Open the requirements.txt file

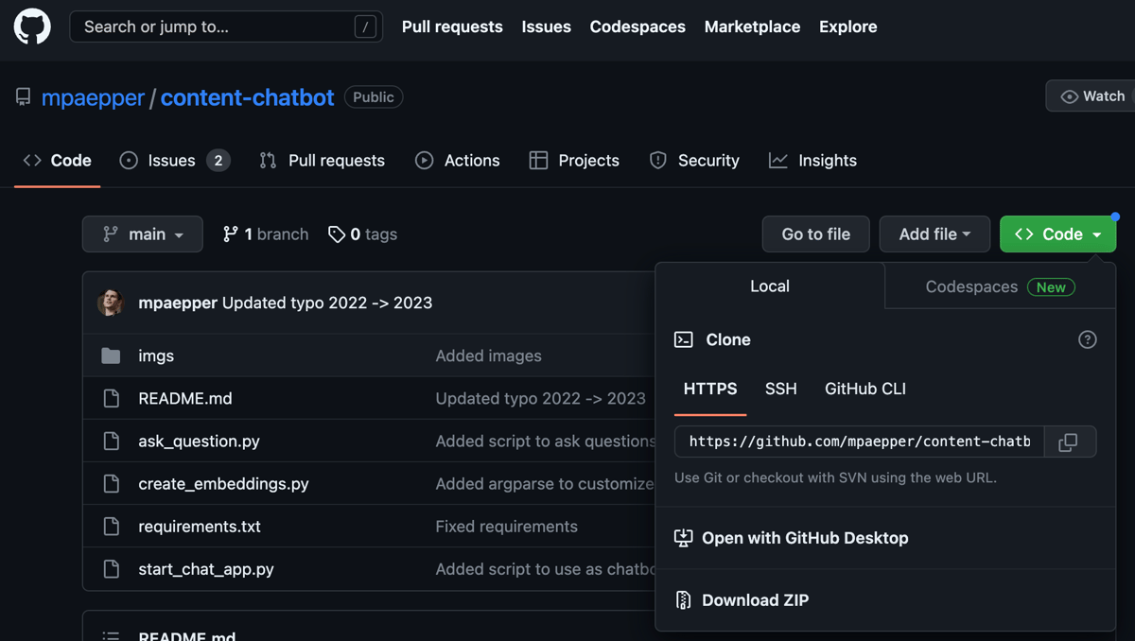click(x=200, y=526)
